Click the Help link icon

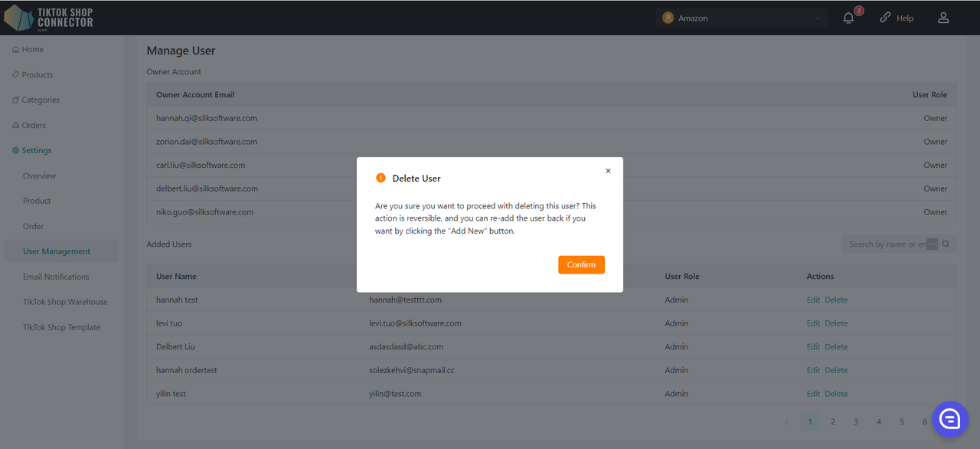885,18
